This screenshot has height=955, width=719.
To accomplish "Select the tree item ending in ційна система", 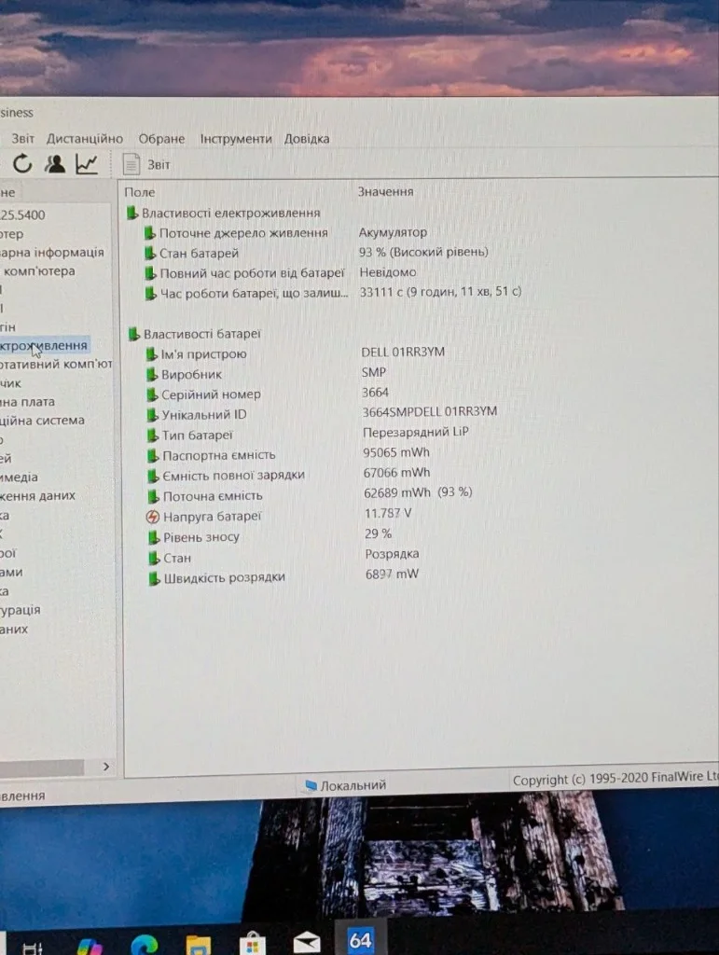I will pos(42,421).
